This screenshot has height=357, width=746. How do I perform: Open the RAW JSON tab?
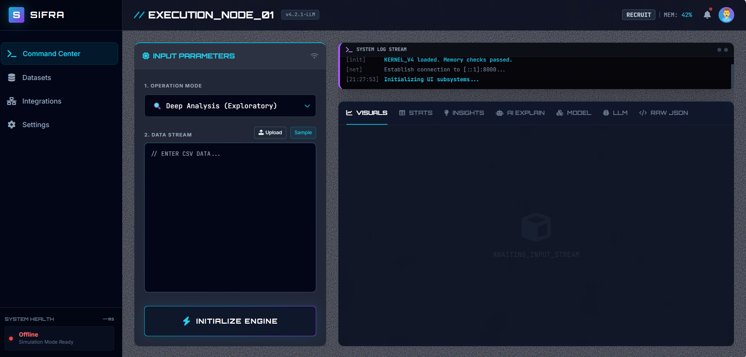pyautogui.click(x=664, y=113)
